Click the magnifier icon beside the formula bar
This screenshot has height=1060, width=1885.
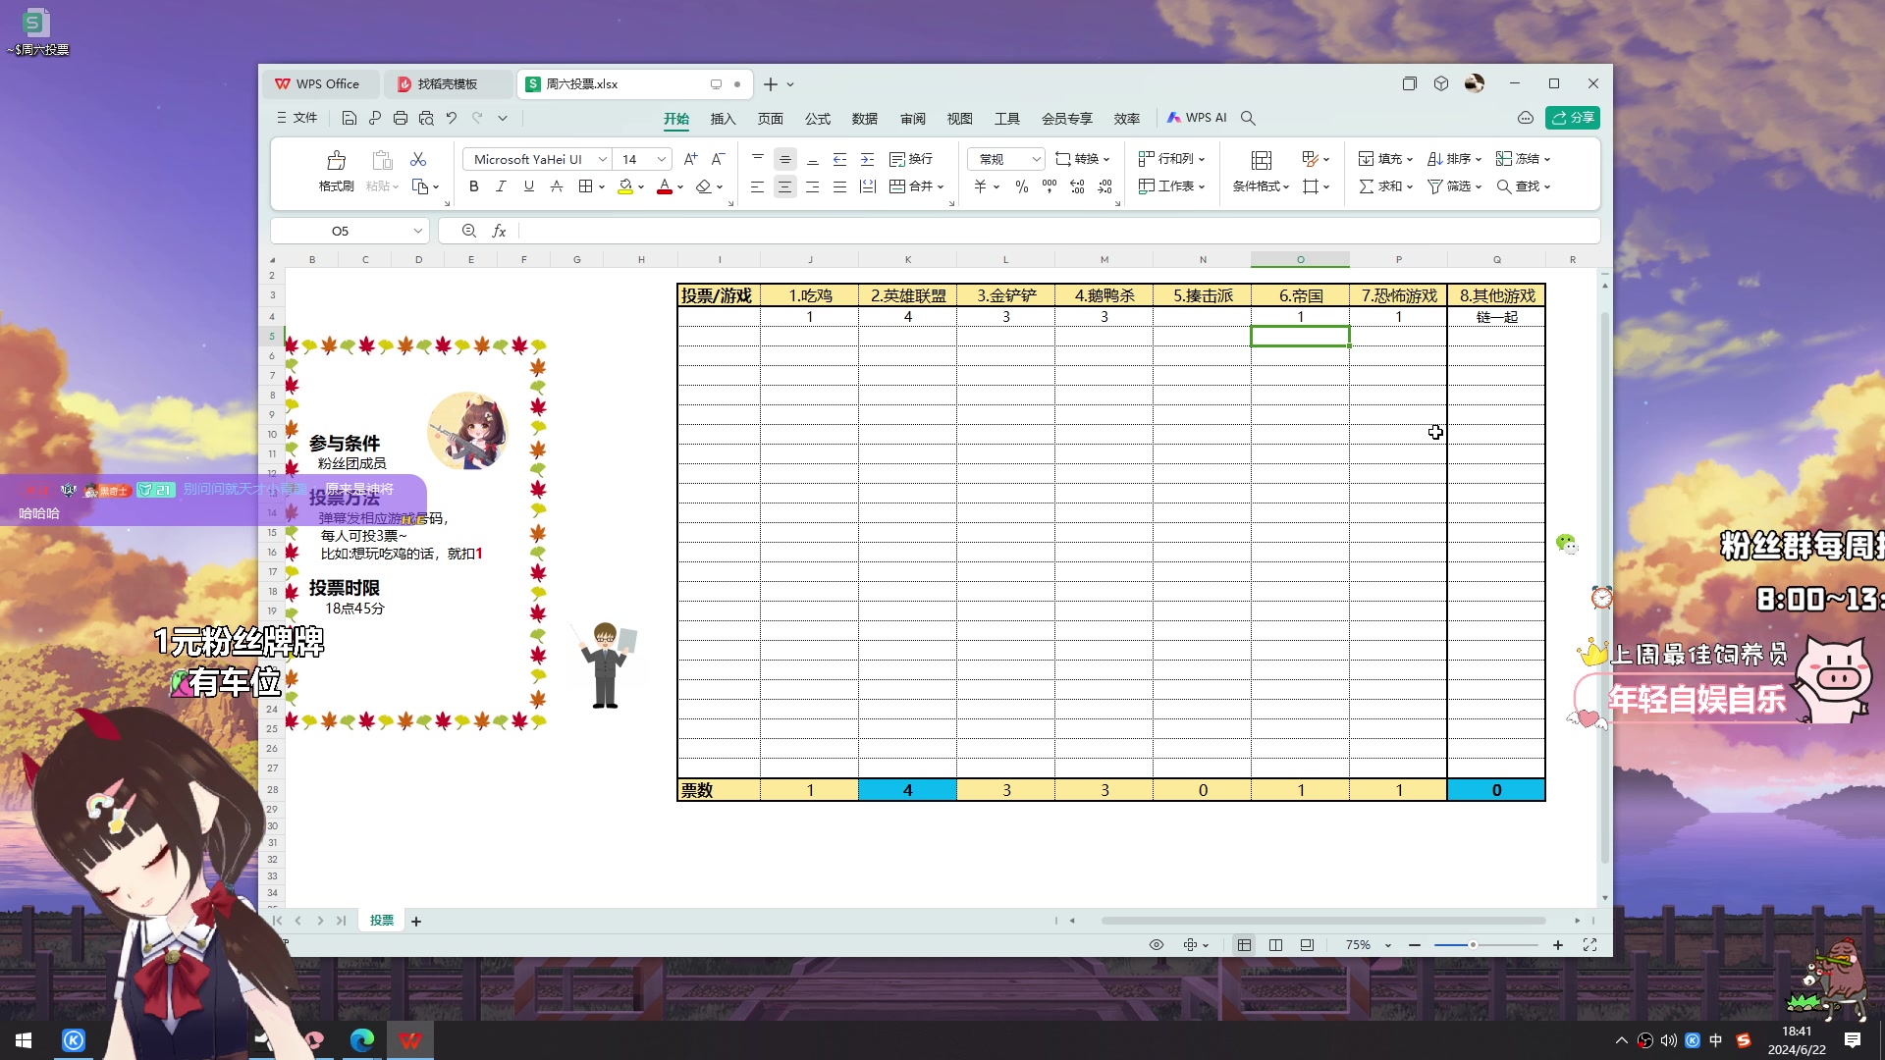coord(469,231)
